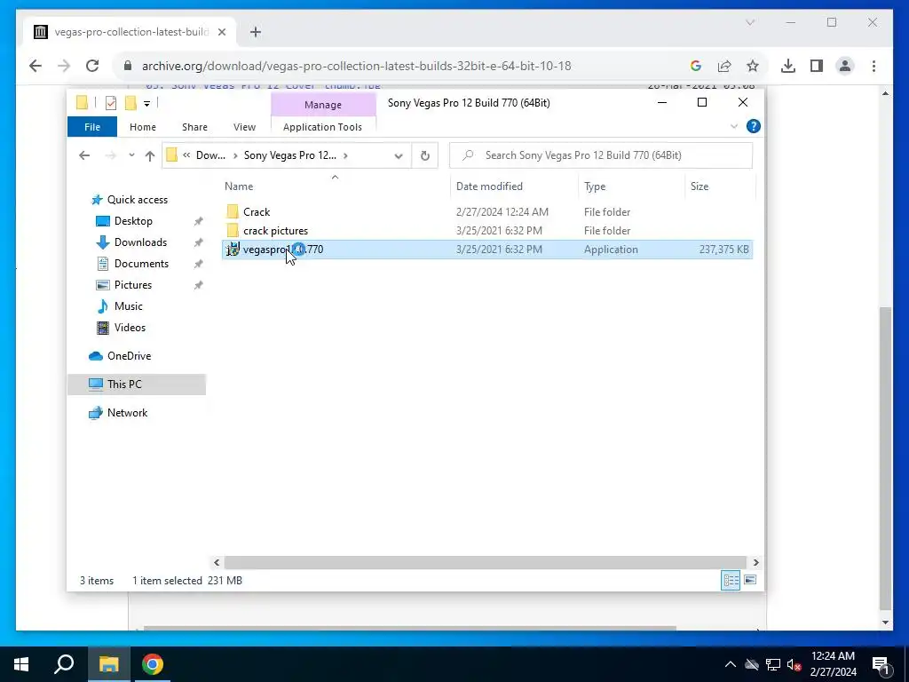Click the Manage contextual tab
This screenshot has width=909, height=682.
[323, 105]
